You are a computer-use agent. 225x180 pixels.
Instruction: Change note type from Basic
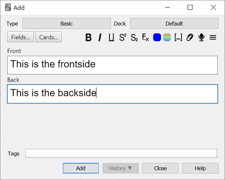click(66, 24)
